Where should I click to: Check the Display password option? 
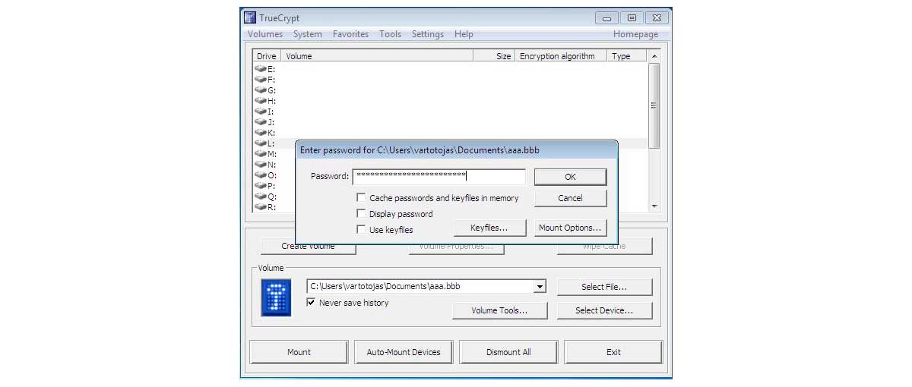click(x=361, y=213)
